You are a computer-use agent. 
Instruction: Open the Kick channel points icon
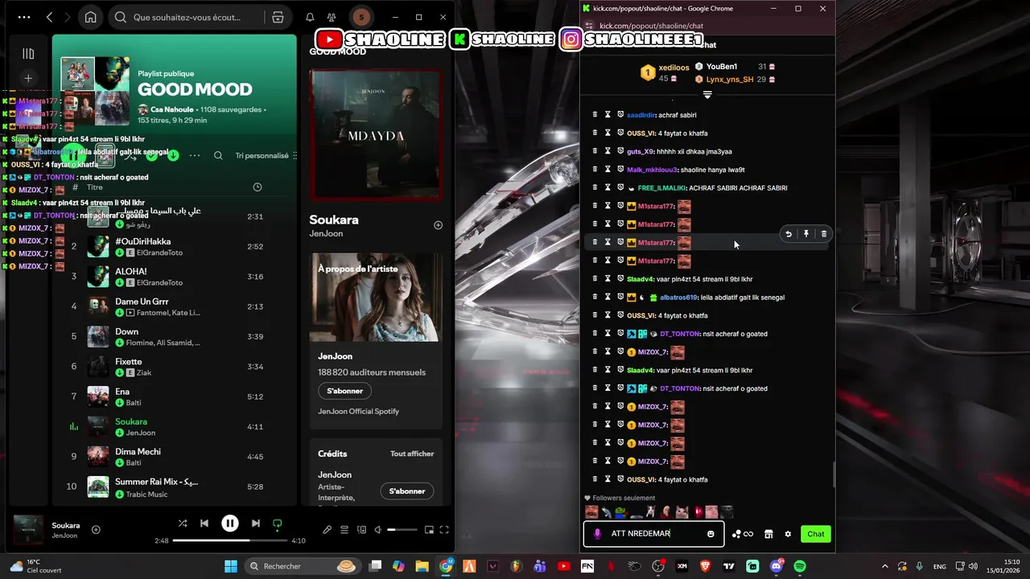743,534
